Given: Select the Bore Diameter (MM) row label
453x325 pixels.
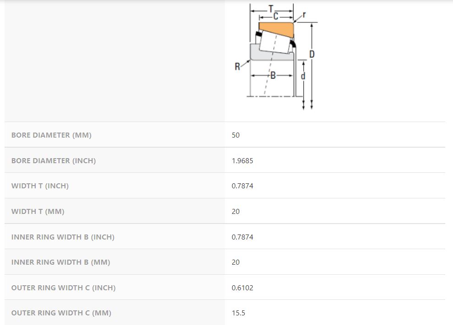Looking at the screenshot, I should coord(51,135).
